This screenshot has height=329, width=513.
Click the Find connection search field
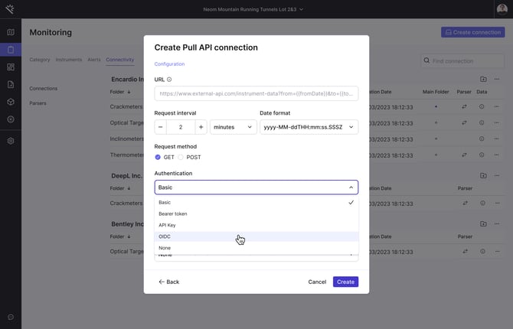pyautogui.click(x=462, y=61)
